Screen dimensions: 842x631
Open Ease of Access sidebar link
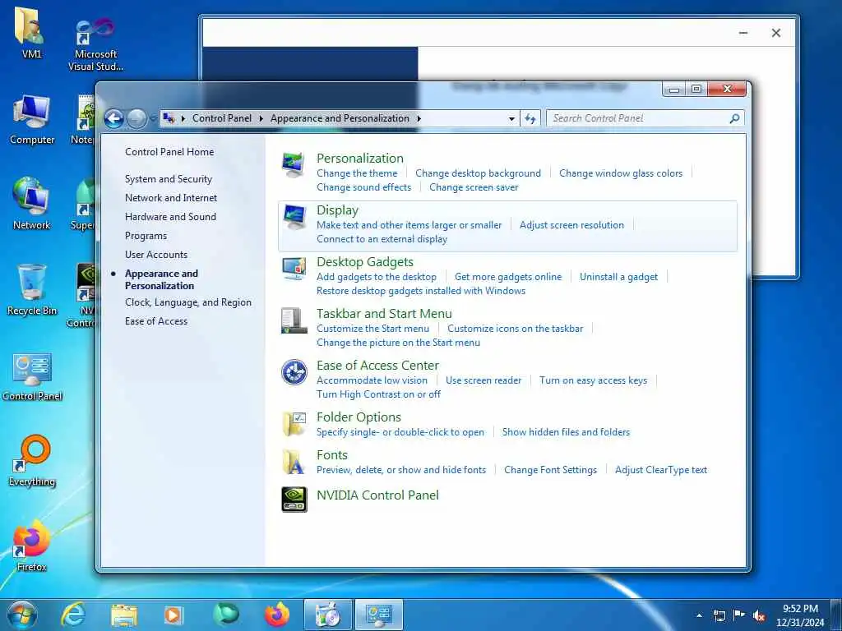[x=155, y=321]
